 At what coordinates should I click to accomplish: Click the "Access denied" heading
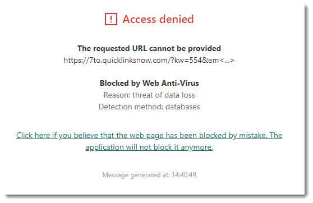coord(158,20)
